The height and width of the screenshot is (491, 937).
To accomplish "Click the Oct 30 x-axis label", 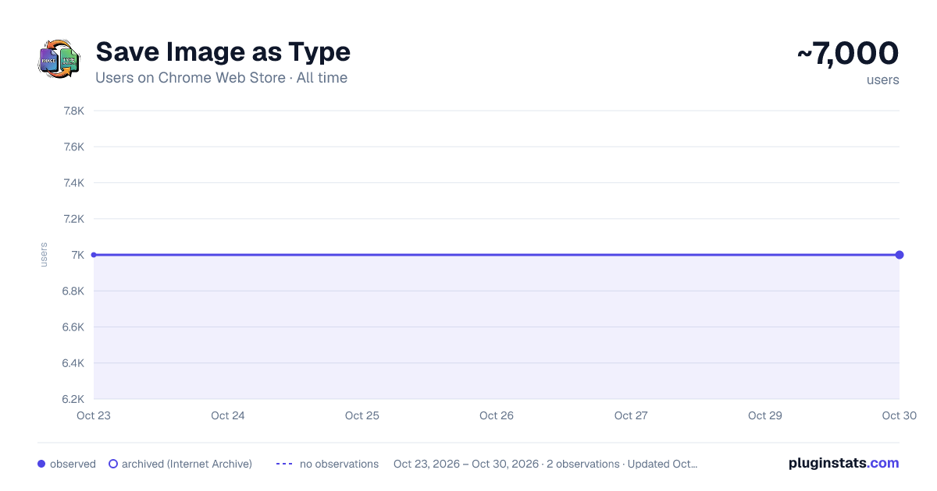I will click(x=900, y=415).
